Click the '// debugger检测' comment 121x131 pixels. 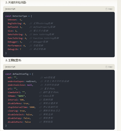(x=39, y=42)
